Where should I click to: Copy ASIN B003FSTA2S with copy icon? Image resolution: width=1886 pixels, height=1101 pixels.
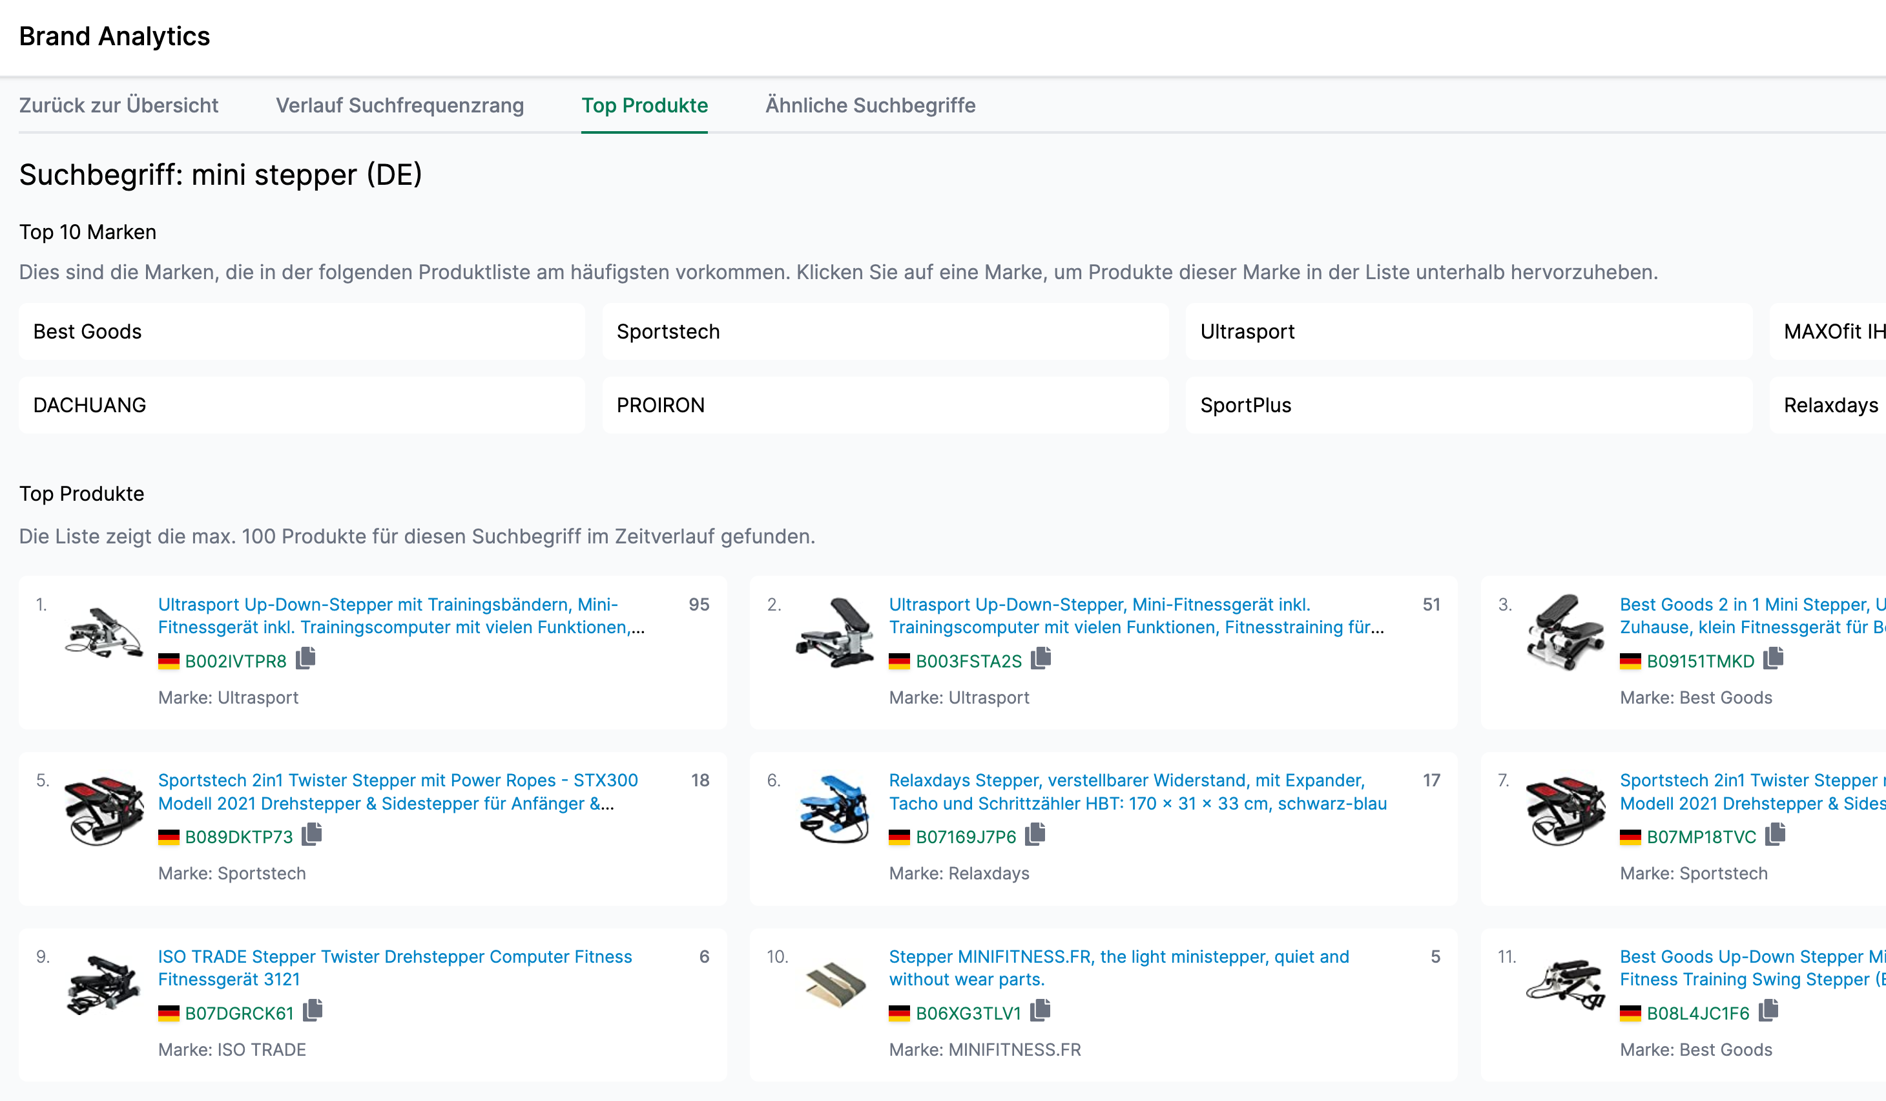pos(1041,658)
